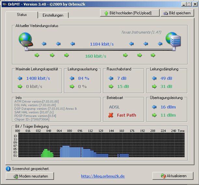Click the blue arrow beside 7 dB
This screenshot has height=185, width=199.
pyautogui.click(x=111, y=78)
